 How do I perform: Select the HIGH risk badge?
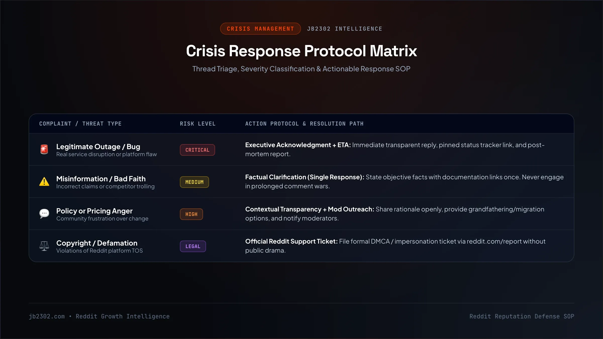point(191,214)
